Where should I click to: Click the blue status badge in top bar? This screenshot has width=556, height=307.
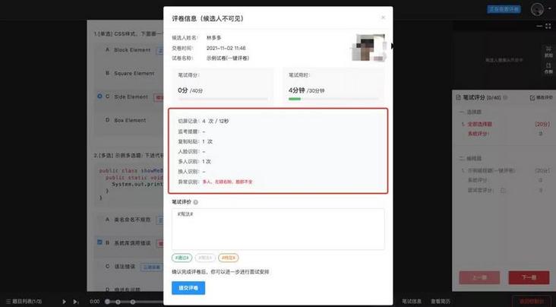504,9
